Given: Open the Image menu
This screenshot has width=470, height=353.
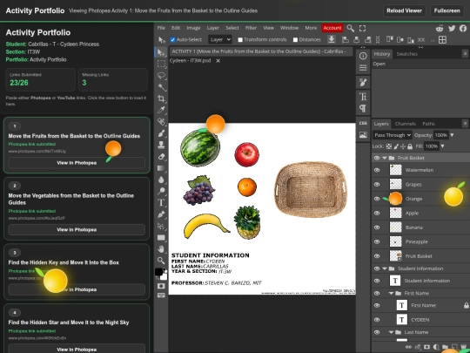Looking at the screenshot, I should coord(193,28).
